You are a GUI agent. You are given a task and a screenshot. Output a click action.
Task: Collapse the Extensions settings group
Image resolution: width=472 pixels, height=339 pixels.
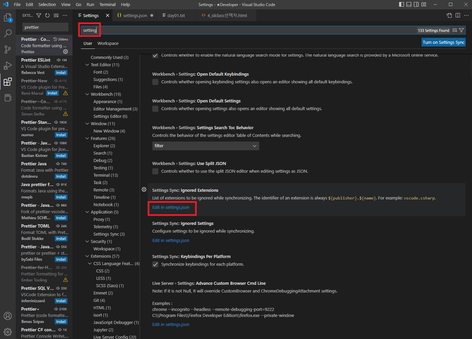click(x=87, y=256)
